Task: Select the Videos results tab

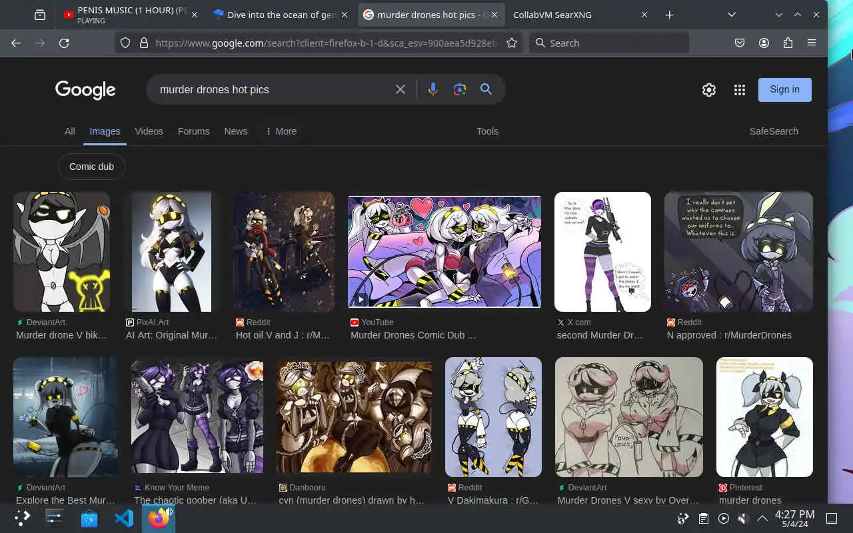Action: coord(149,131)
